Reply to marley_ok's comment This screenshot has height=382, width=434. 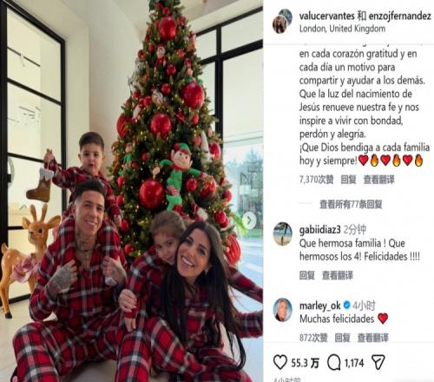coord(343,338)
